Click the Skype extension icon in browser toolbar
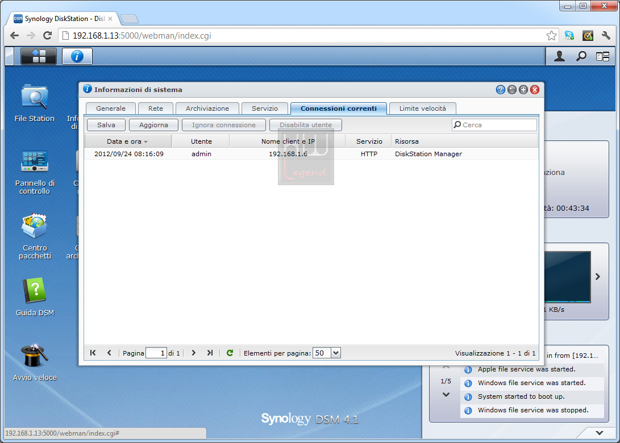Screen dimensions: 620x443 tap(569, 36)
